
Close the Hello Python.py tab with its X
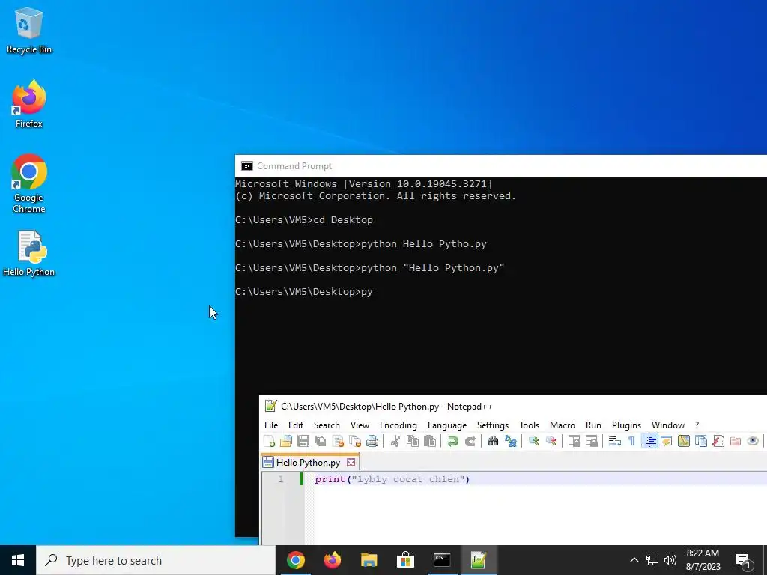pos(351,463)
